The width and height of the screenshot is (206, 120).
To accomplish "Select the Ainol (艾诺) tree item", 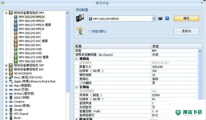I will coord(21,90).
